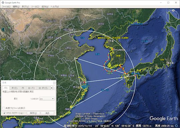This screenshot has width=180, height=128.
Task: Click the 韓国 map label
Action: click(x=118, y=56)
